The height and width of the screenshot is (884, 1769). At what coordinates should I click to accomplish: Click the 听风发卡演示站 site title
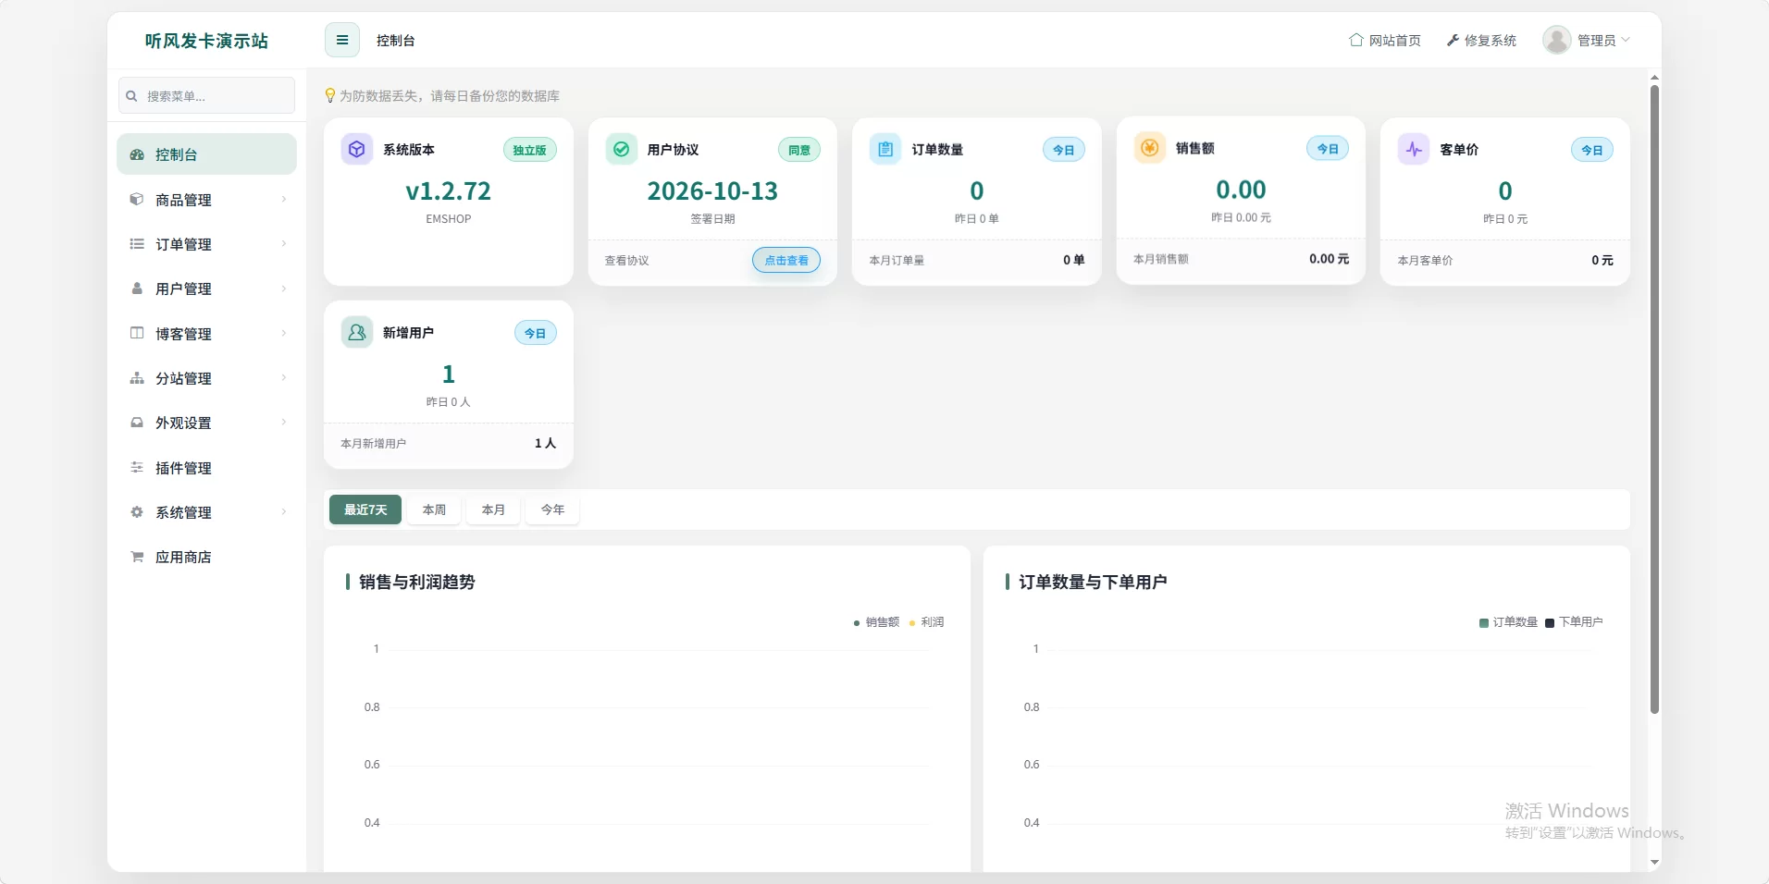[206, 41]
